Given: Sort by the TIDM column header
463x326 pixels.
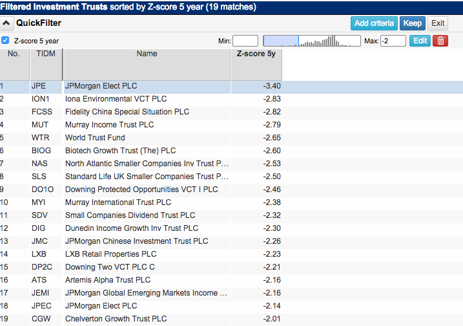Looking at the screenshot, I should click(46, 65).
